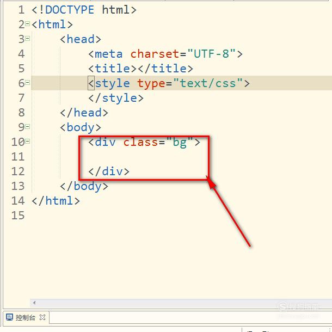Collapse the style fold marker on line 6
The height and width of the screenshot is (332, 332).
coord(28,83)
